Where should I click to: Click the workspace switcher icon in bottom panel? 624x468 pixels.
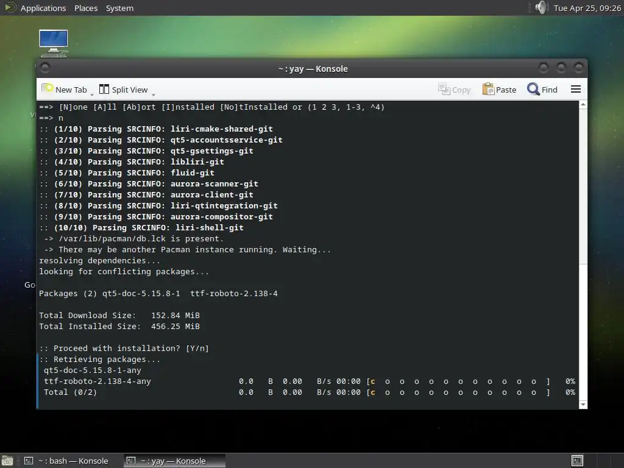[x=578, y=461]
